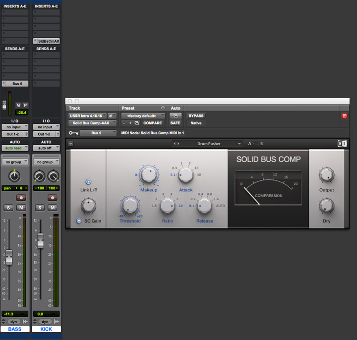
Task: Click the KICK track name label
Action: coord(47,329)
